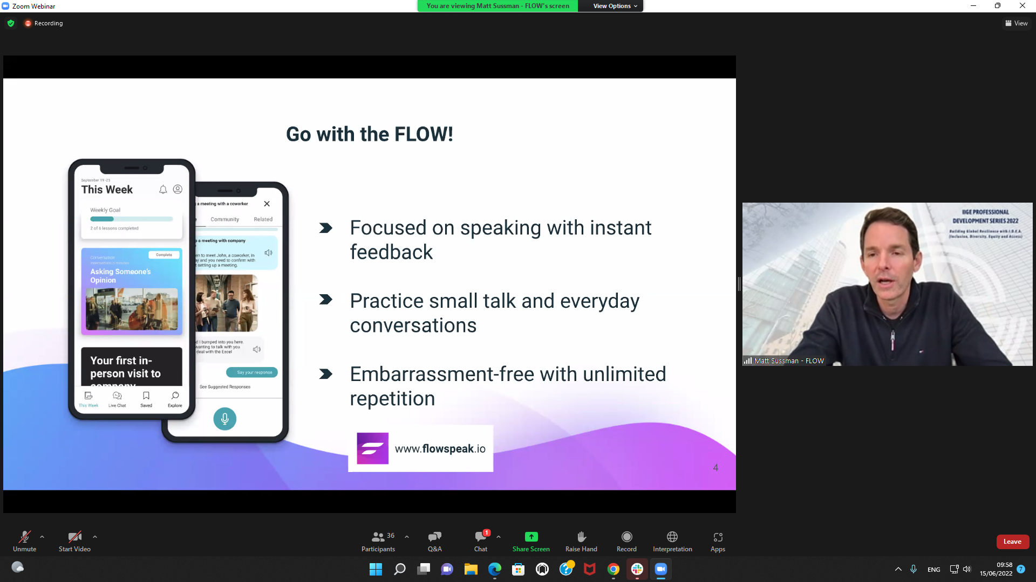
Task: Start recording with the Record button
Action: tap(626, 541)
